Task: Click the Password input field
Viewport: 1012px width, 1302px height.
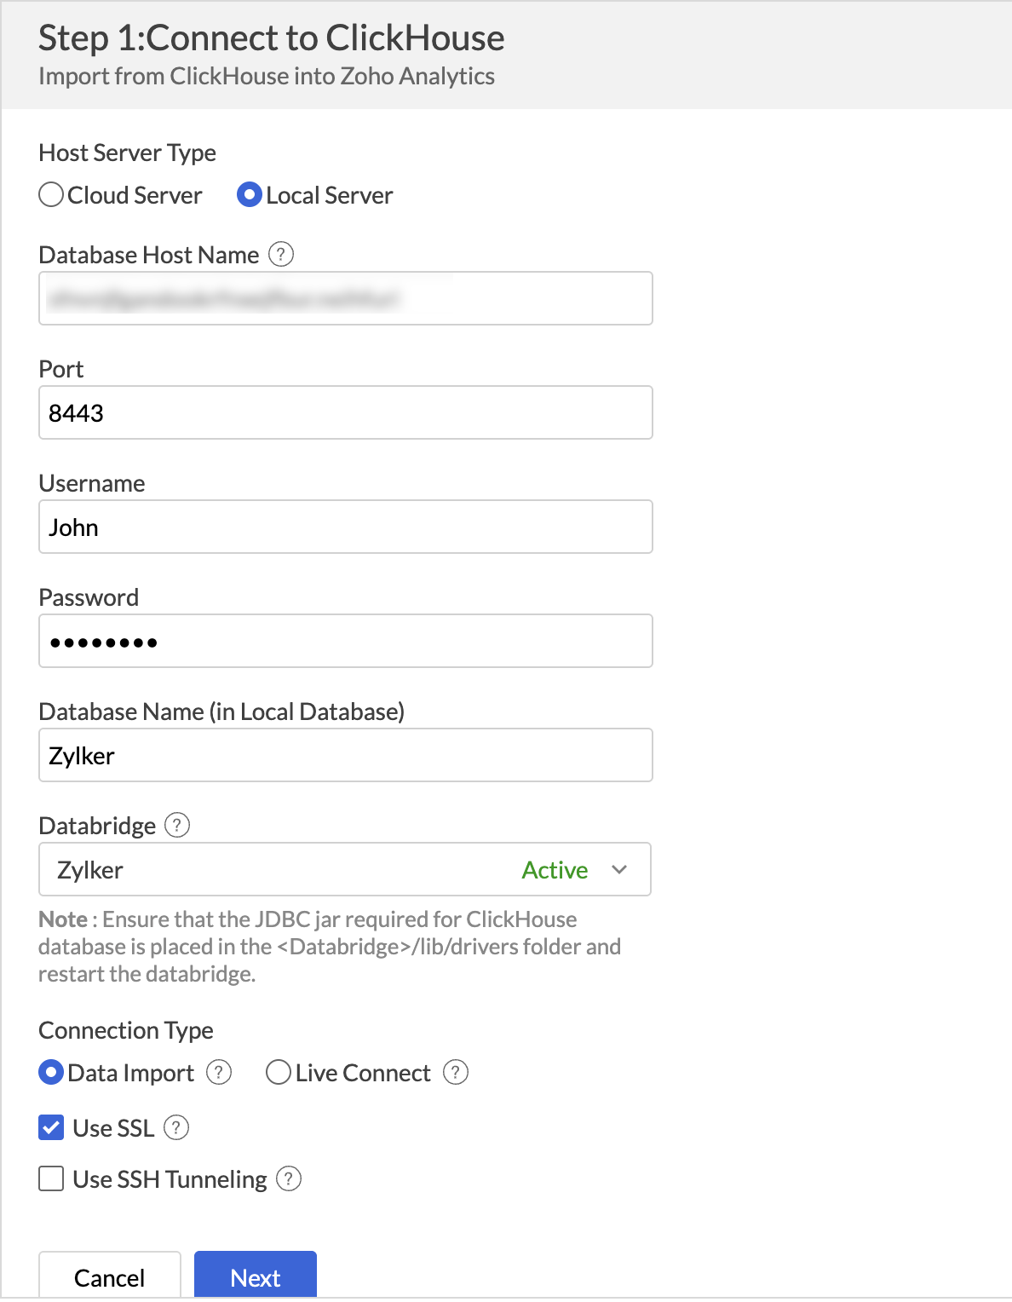Action: [345, 641]
